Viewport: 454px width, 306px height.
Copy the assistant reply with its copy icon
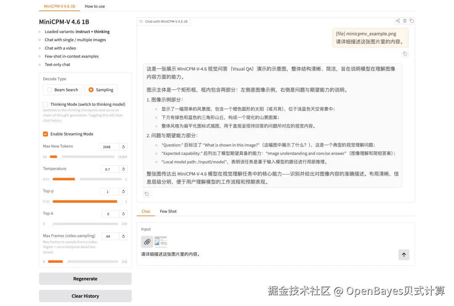coord(147,194)
